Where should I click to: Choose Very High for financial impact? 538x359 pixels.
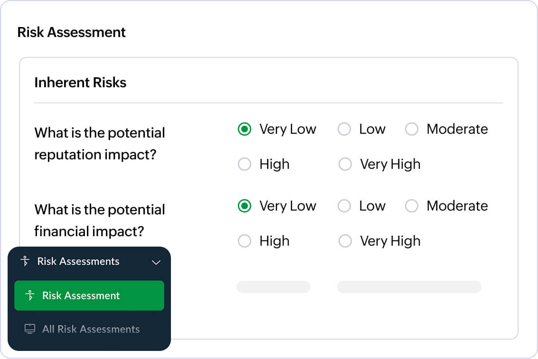click(x=345, y=241)
